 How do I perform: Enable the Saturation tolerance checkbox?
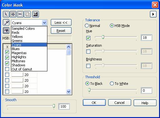click(x=88, y=51)
